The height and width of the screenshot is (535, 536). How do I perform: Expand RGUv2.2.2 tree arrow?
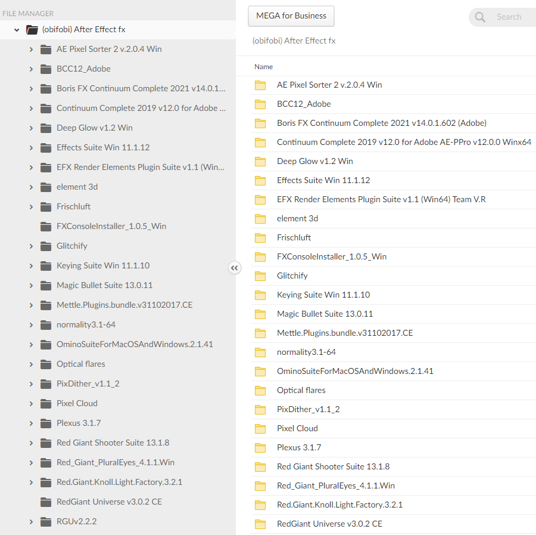pos(31,522)
